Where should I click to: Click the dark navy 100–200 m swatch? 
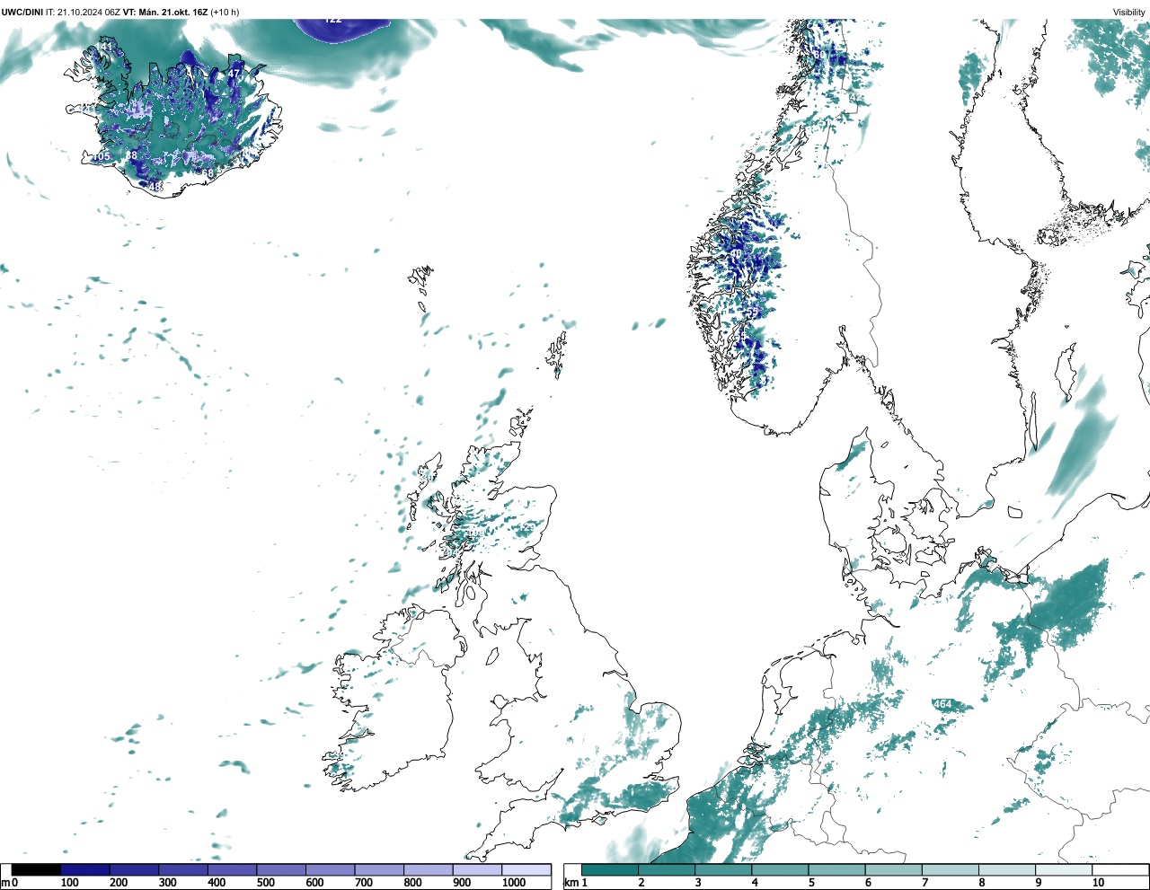click(85, 869)
